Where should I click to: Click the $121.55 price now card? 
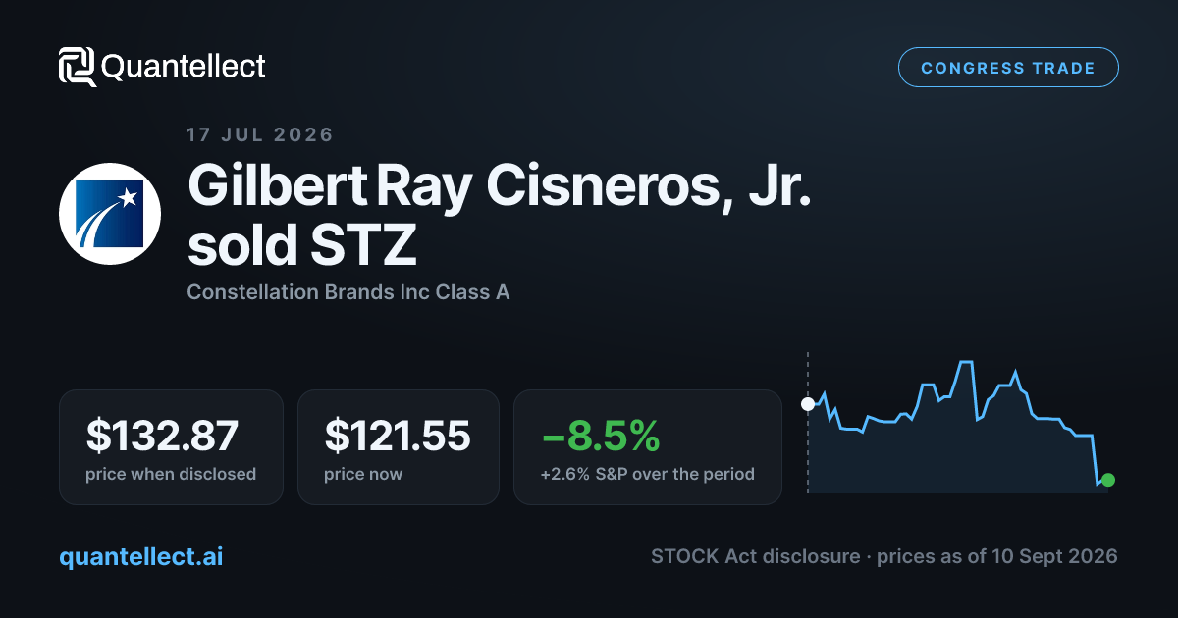pos(399,447)
